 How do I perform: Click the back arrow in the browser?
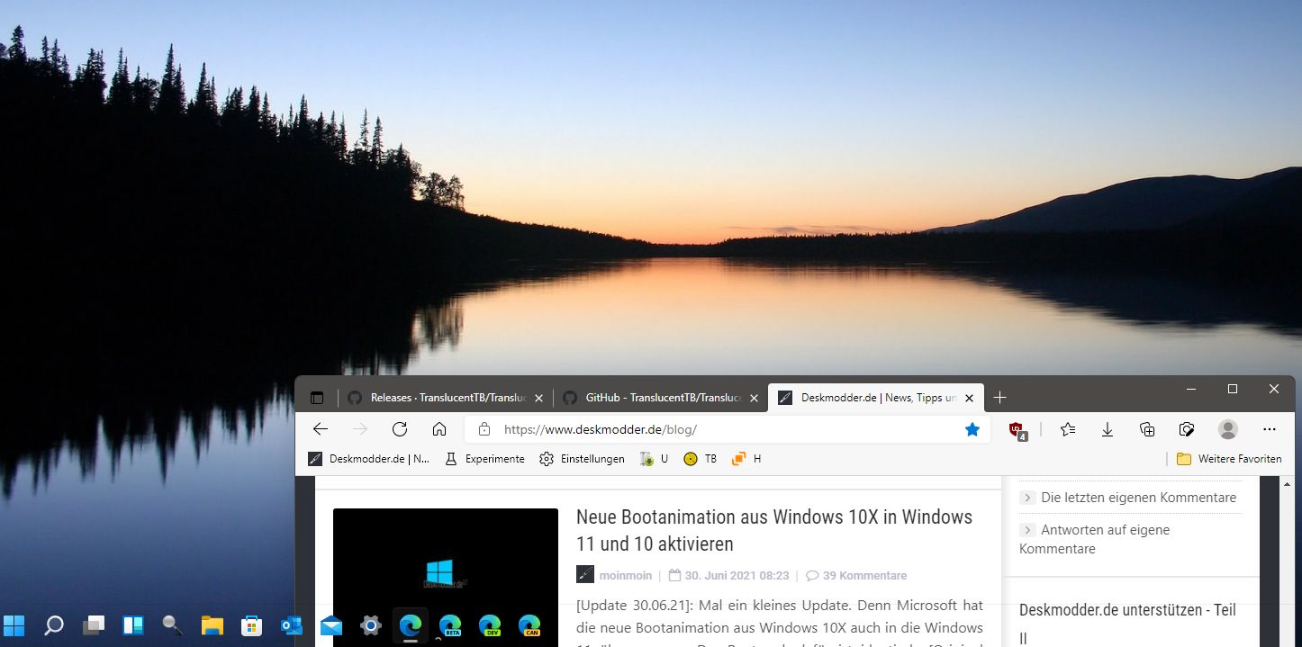321,429
